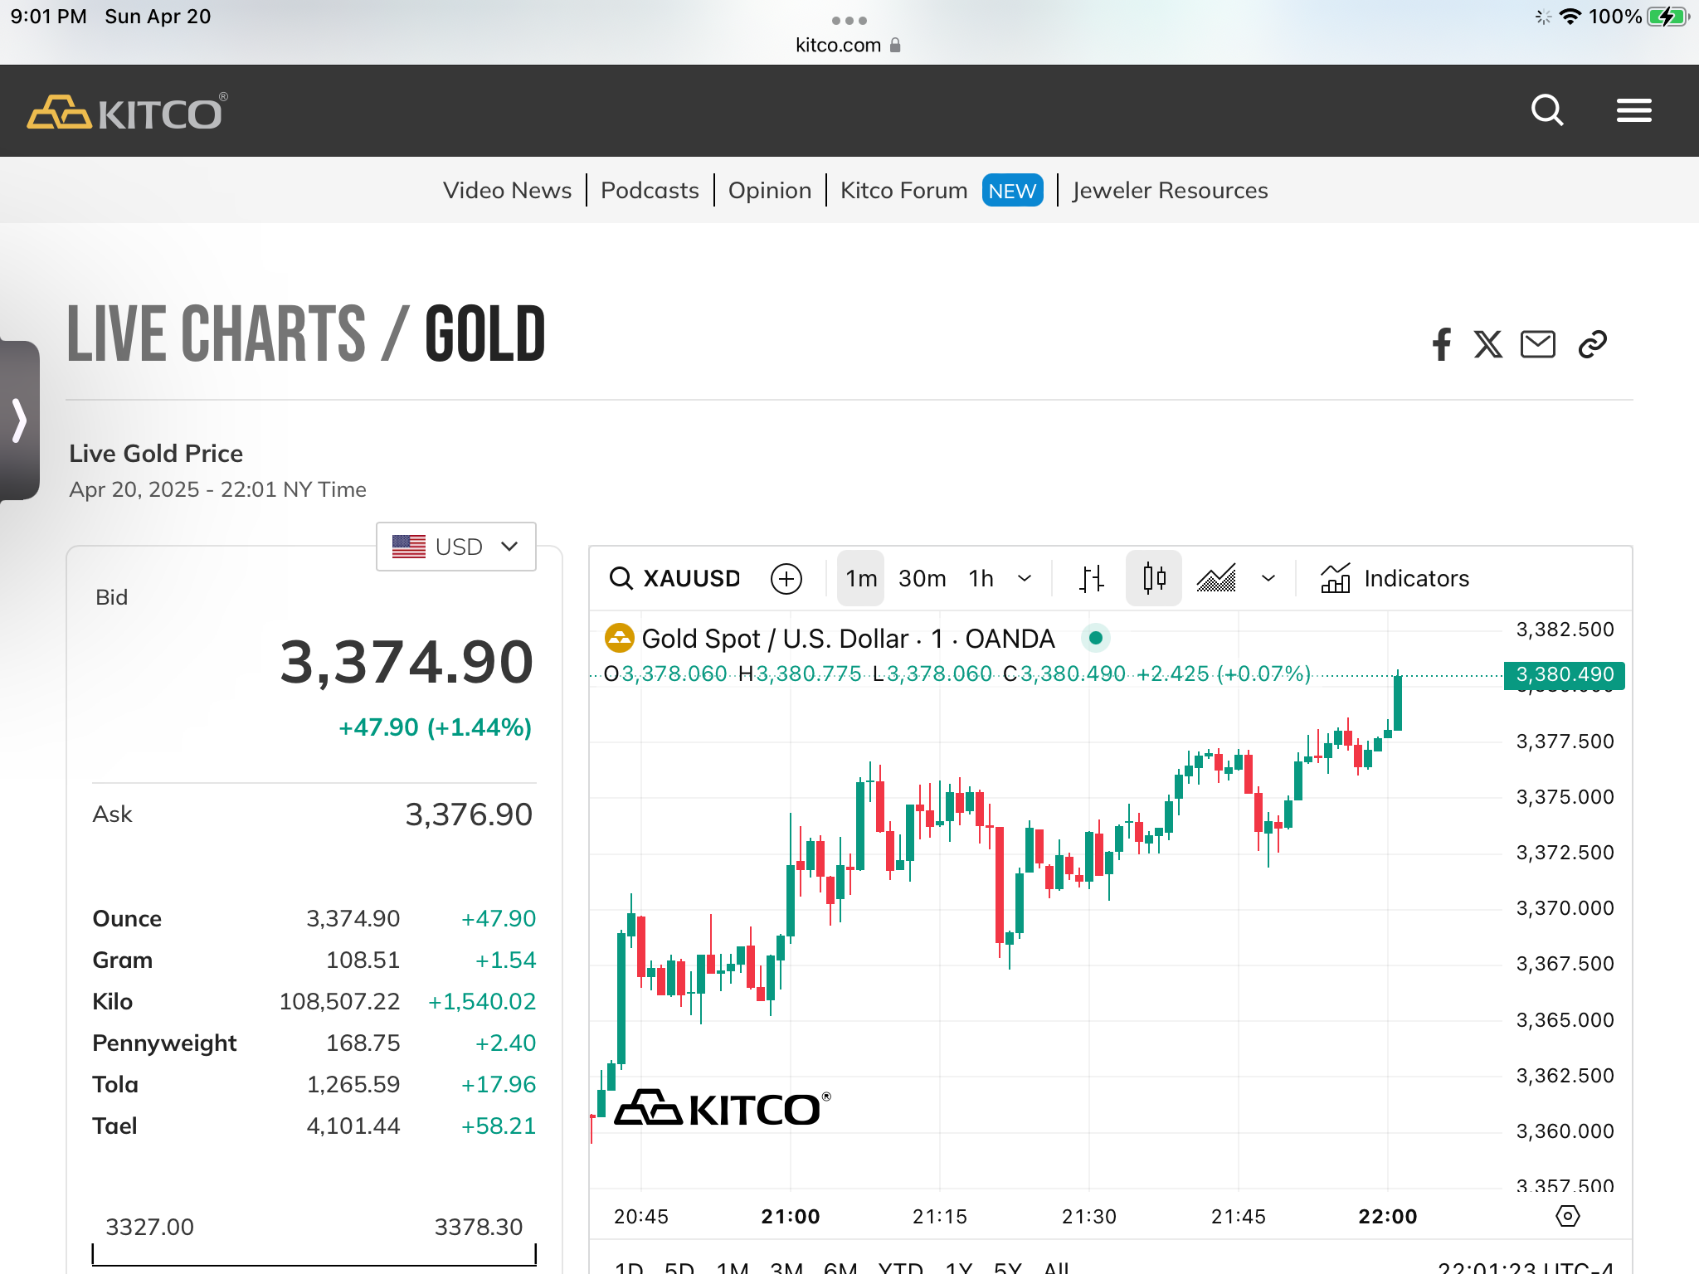Open Opinion section

tap(770, 190)
